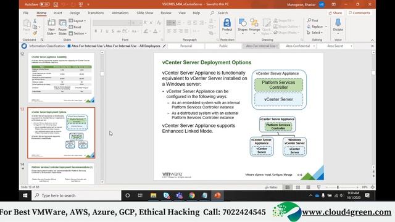Switch to Normal view icon
Screen dimensions: 395x222
coord(288,187)
